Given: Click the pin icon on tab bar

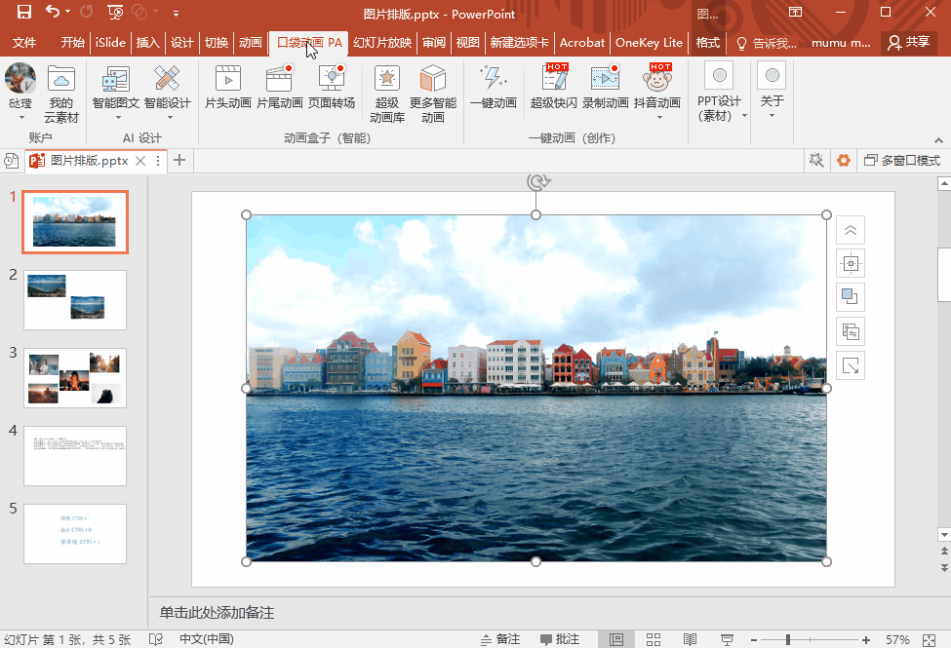Looking at the screenshot, I should 816,160.
